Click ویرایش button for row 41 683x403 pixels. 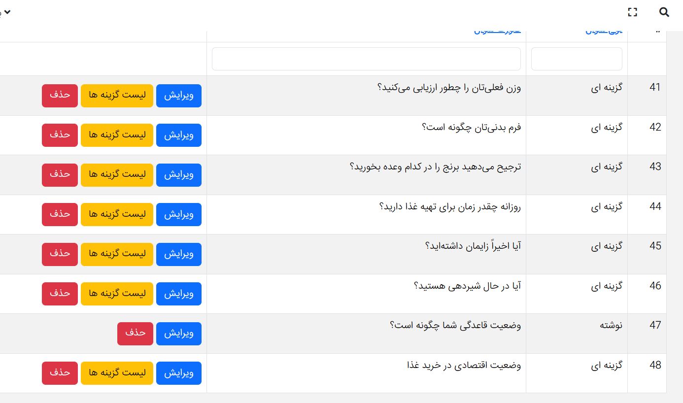pos(178,96)
